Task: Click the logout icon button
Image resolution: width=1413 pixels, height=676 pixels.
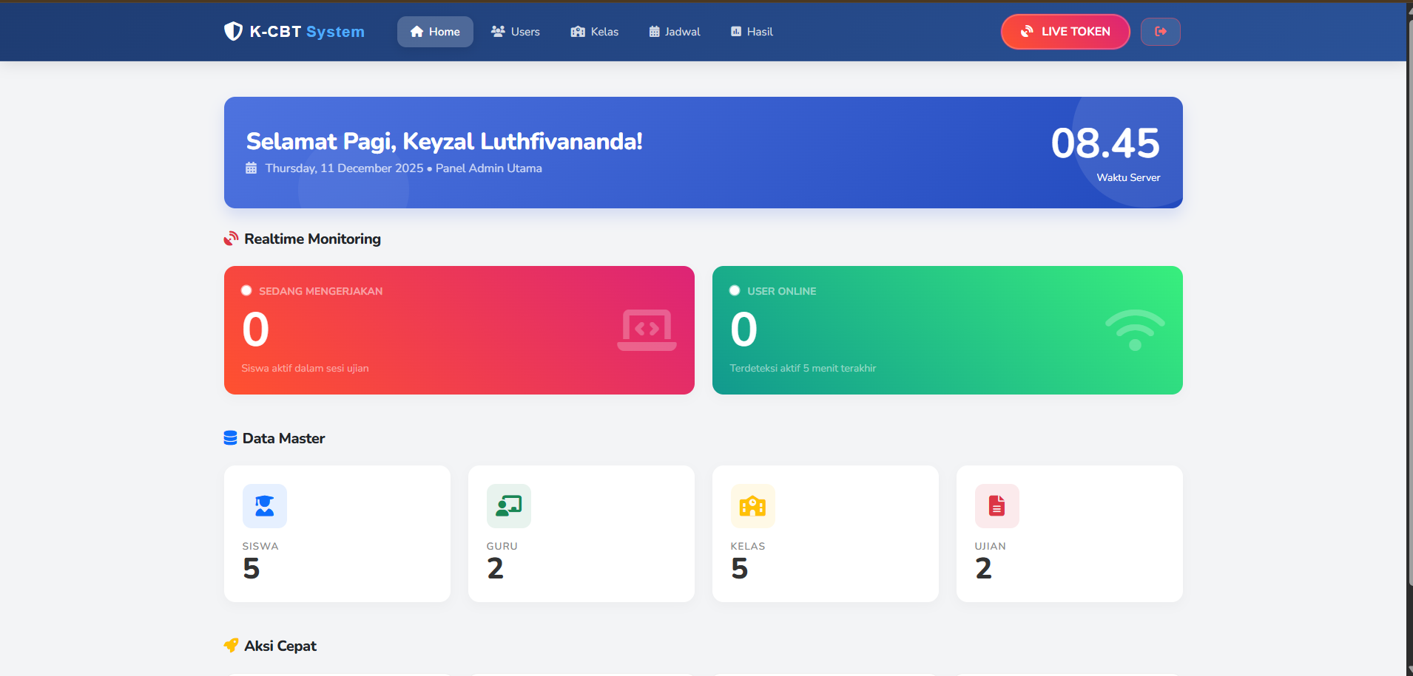Action: coord(1160,32)
